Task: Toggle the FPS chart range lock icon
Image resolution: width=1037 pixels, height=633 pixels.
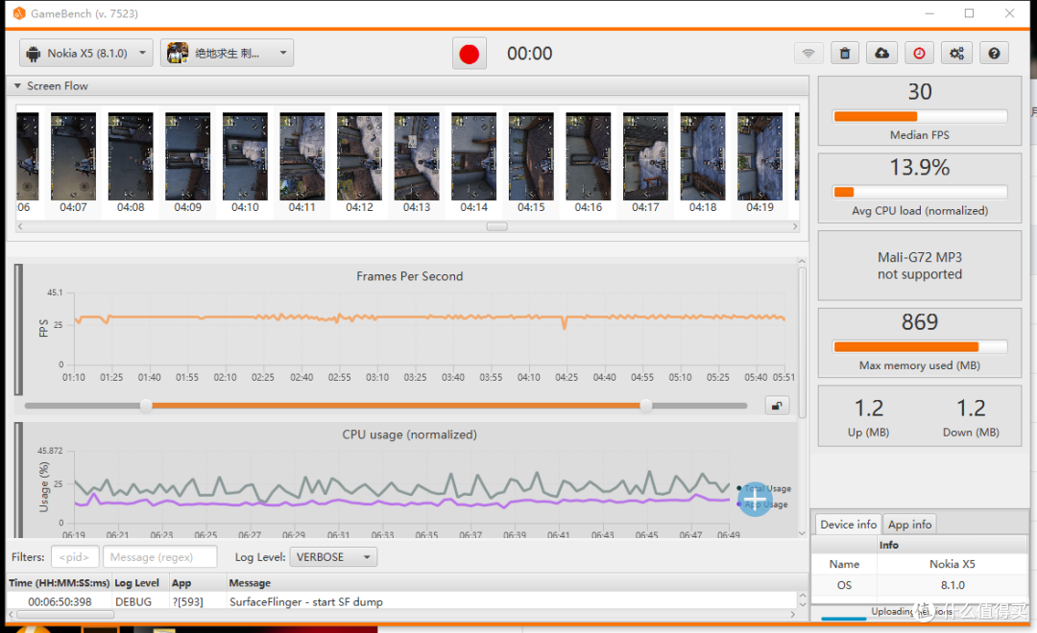Action: 777,406
